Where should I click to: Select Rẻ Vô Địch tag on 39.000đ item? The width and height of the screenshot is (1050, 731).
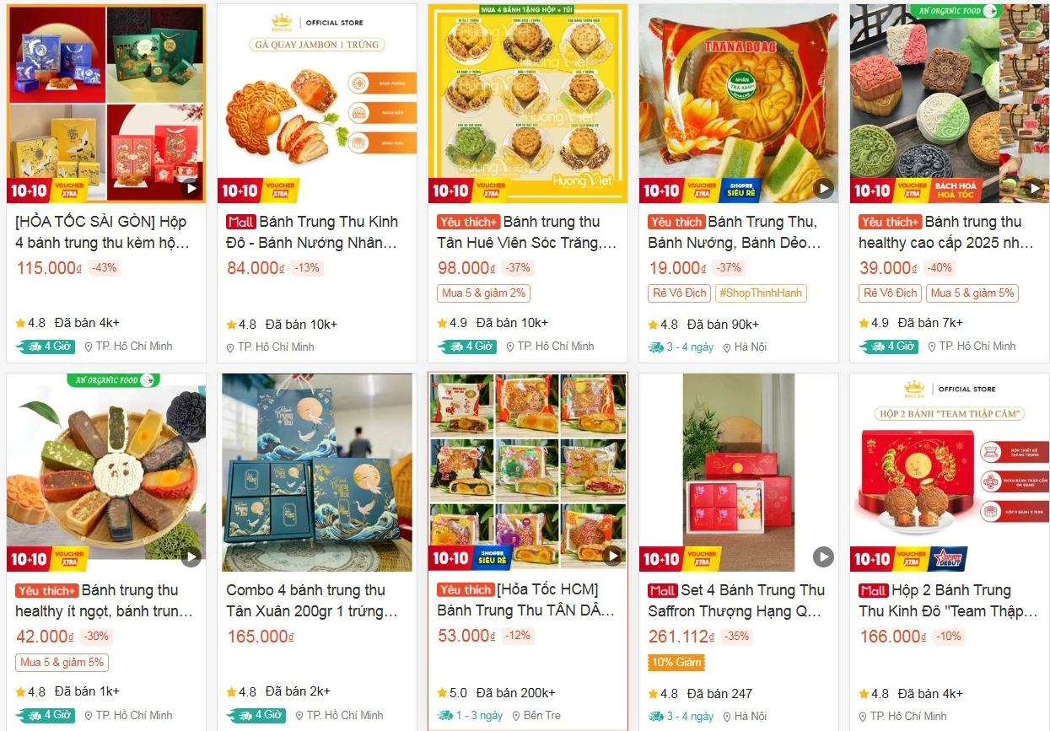click(890, 293)
